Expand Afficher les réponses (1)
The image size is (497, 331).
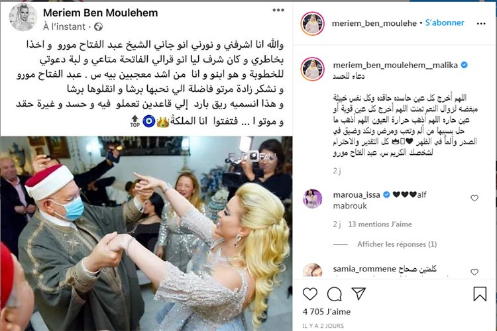click(397, 244)
